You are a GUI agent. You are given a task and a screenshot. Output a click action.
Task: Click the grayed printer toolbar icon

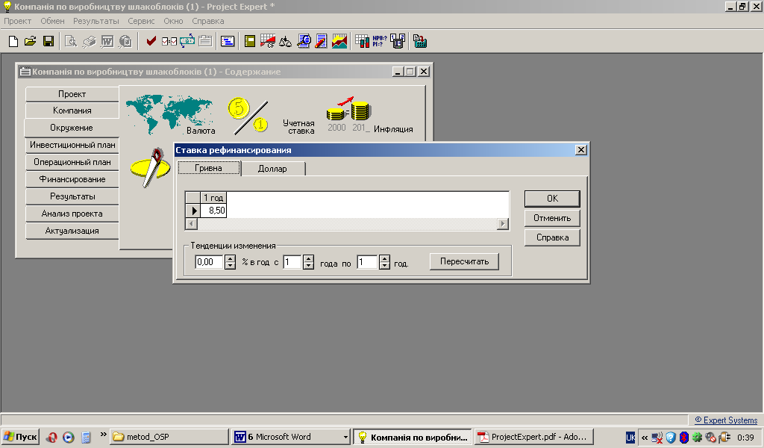pos(90,41)
